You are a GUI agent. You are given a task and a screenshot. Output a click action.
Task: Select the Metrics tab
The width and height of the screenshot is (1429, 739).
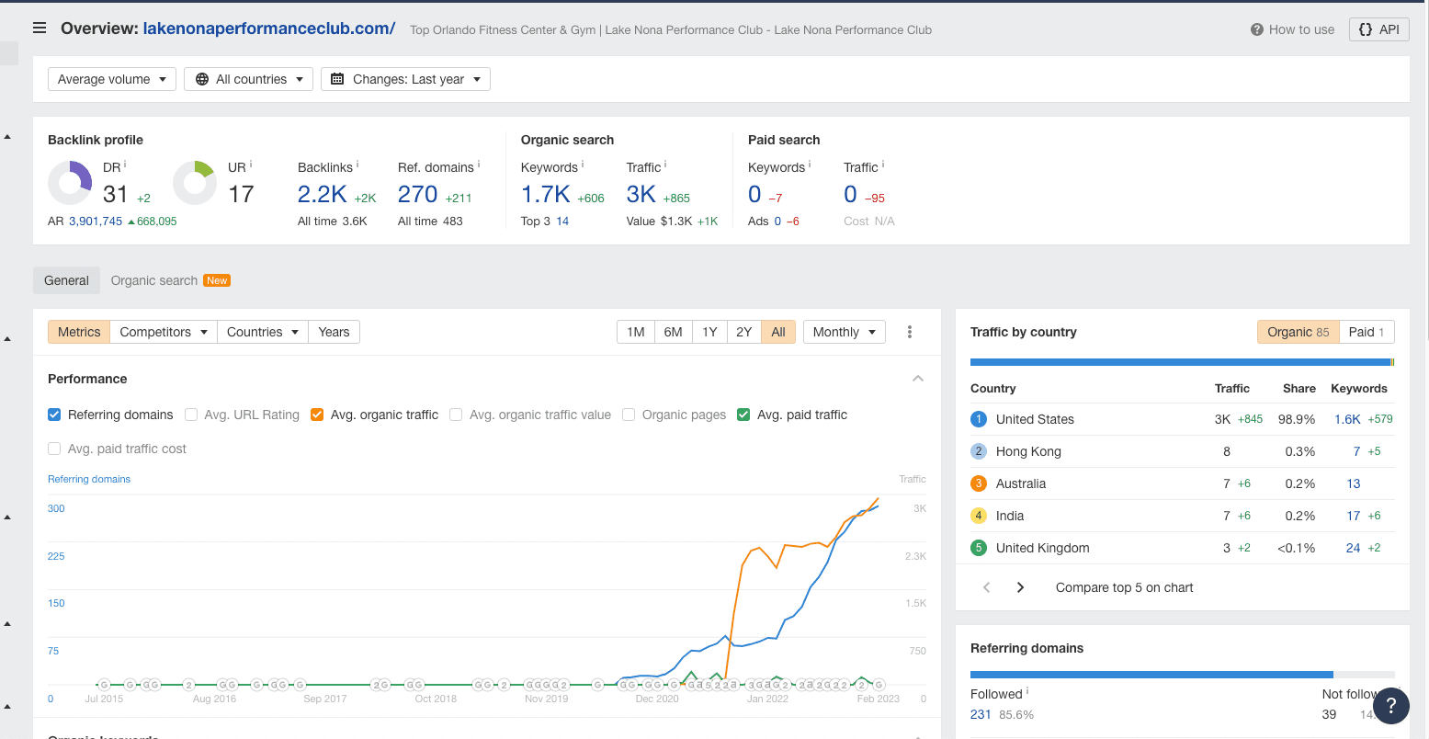point(79,332)
